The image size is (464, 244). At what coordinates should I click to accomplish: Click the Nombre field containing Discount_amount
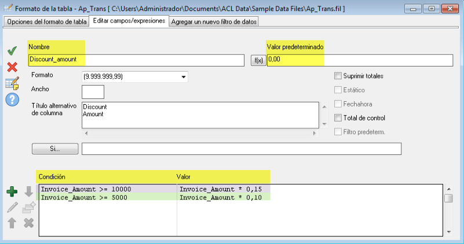point(136,60)
